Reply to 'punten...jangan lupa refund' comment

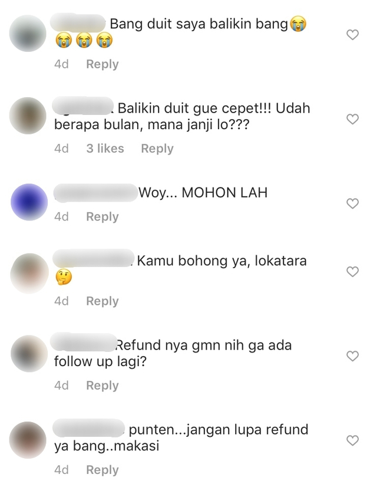pyautogui.click(x=102, y=470)
